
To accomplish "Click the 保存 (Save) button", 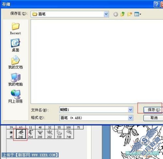I will coord(154,110).
